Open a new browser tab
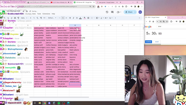Image resolution: width=186 pixels, height=105 pixels. (120, 2)
